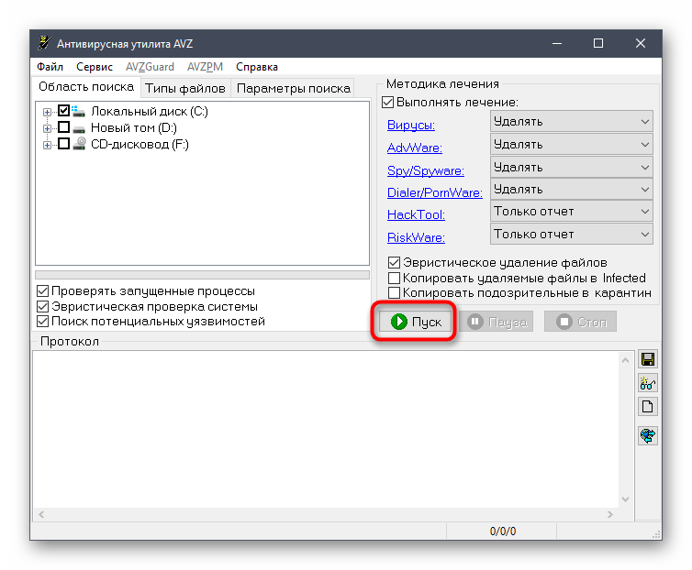
Task: Click protocol scrollbar up arrow
Action: (625, 361)
